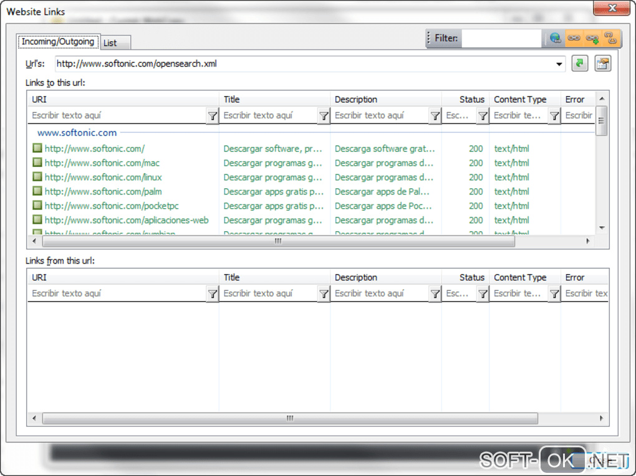Click Description filter text box in Links from table

point(380,293)
